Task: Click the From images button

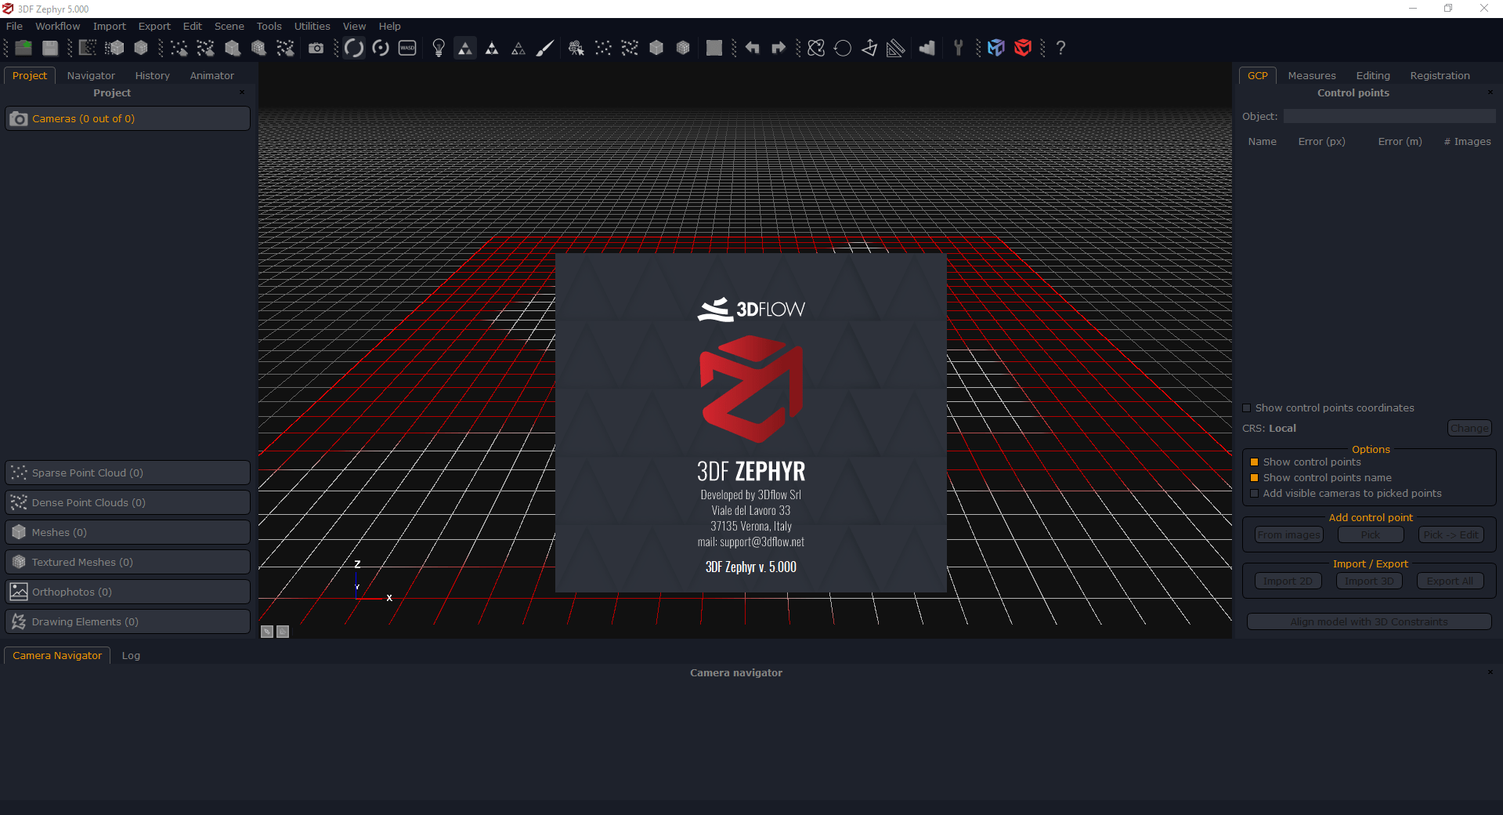Action: (x=1289, y=535)
